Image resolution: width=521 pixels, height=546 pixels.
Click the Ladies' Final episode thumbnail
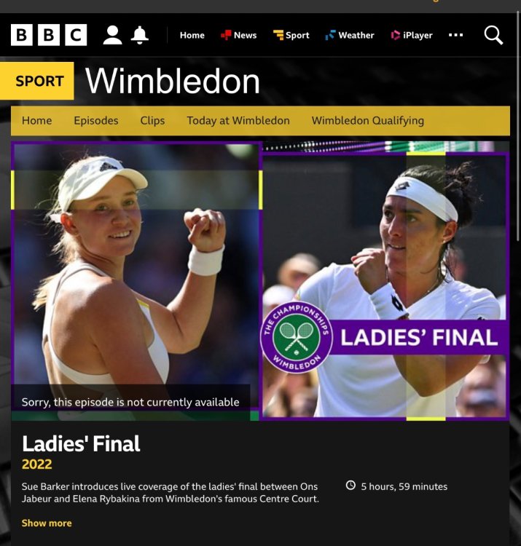(x=260, y=281)
